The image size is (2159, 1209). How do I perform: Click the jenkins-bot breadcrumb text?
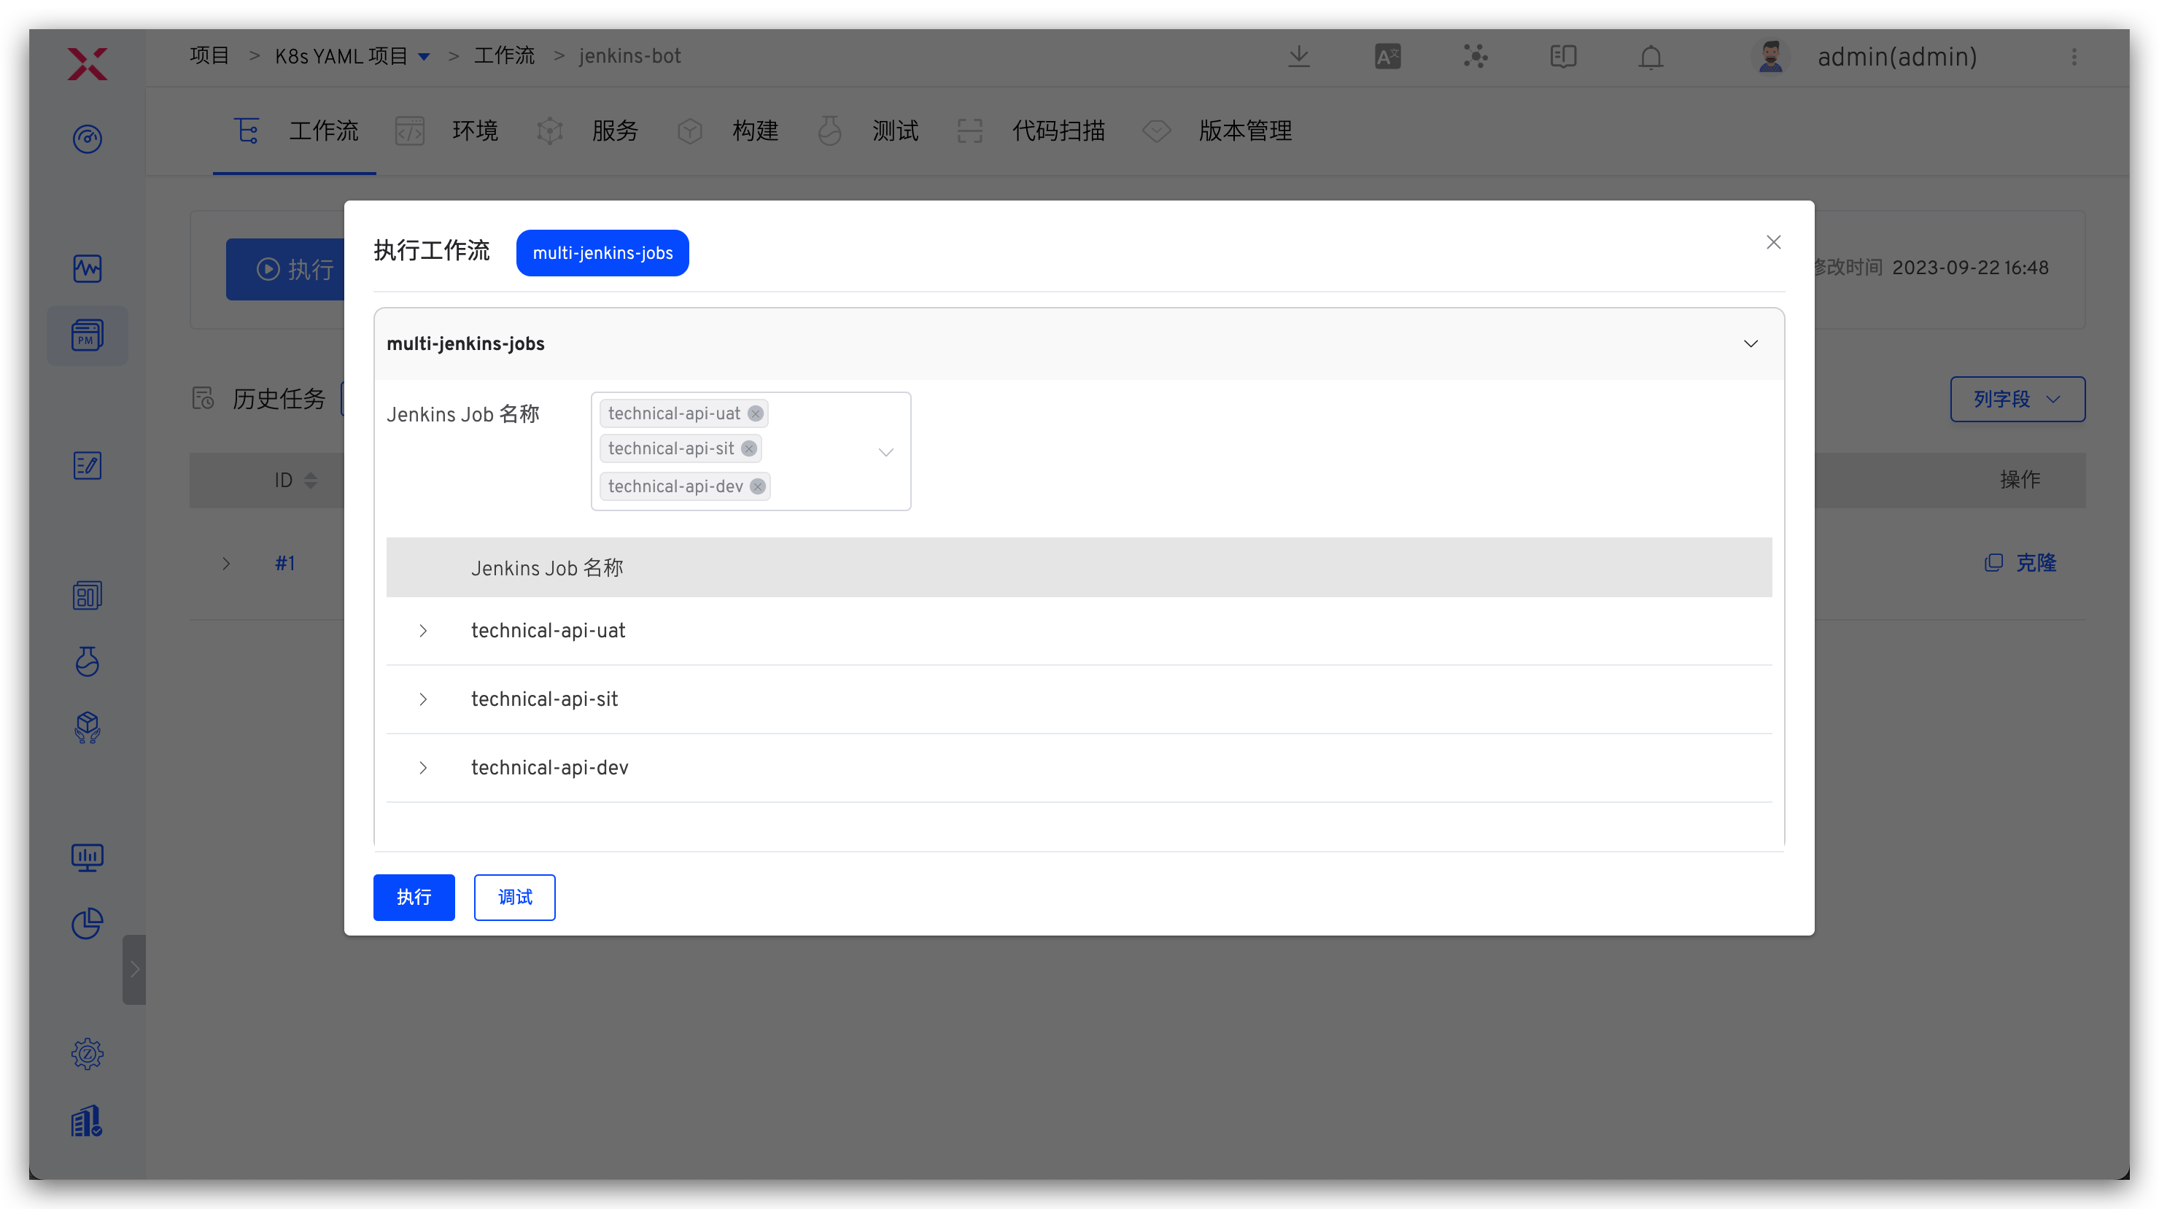[x=629, y=56]
